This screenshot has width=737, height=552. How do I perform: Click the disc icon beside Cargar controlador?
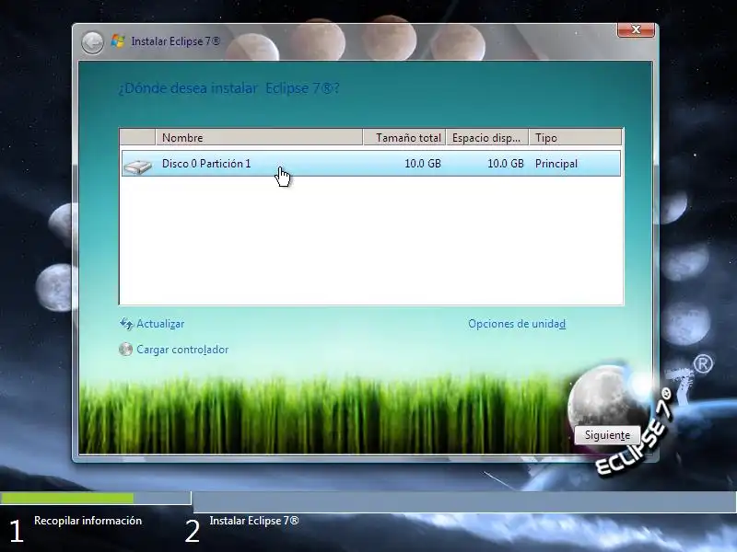coord(125,350)
